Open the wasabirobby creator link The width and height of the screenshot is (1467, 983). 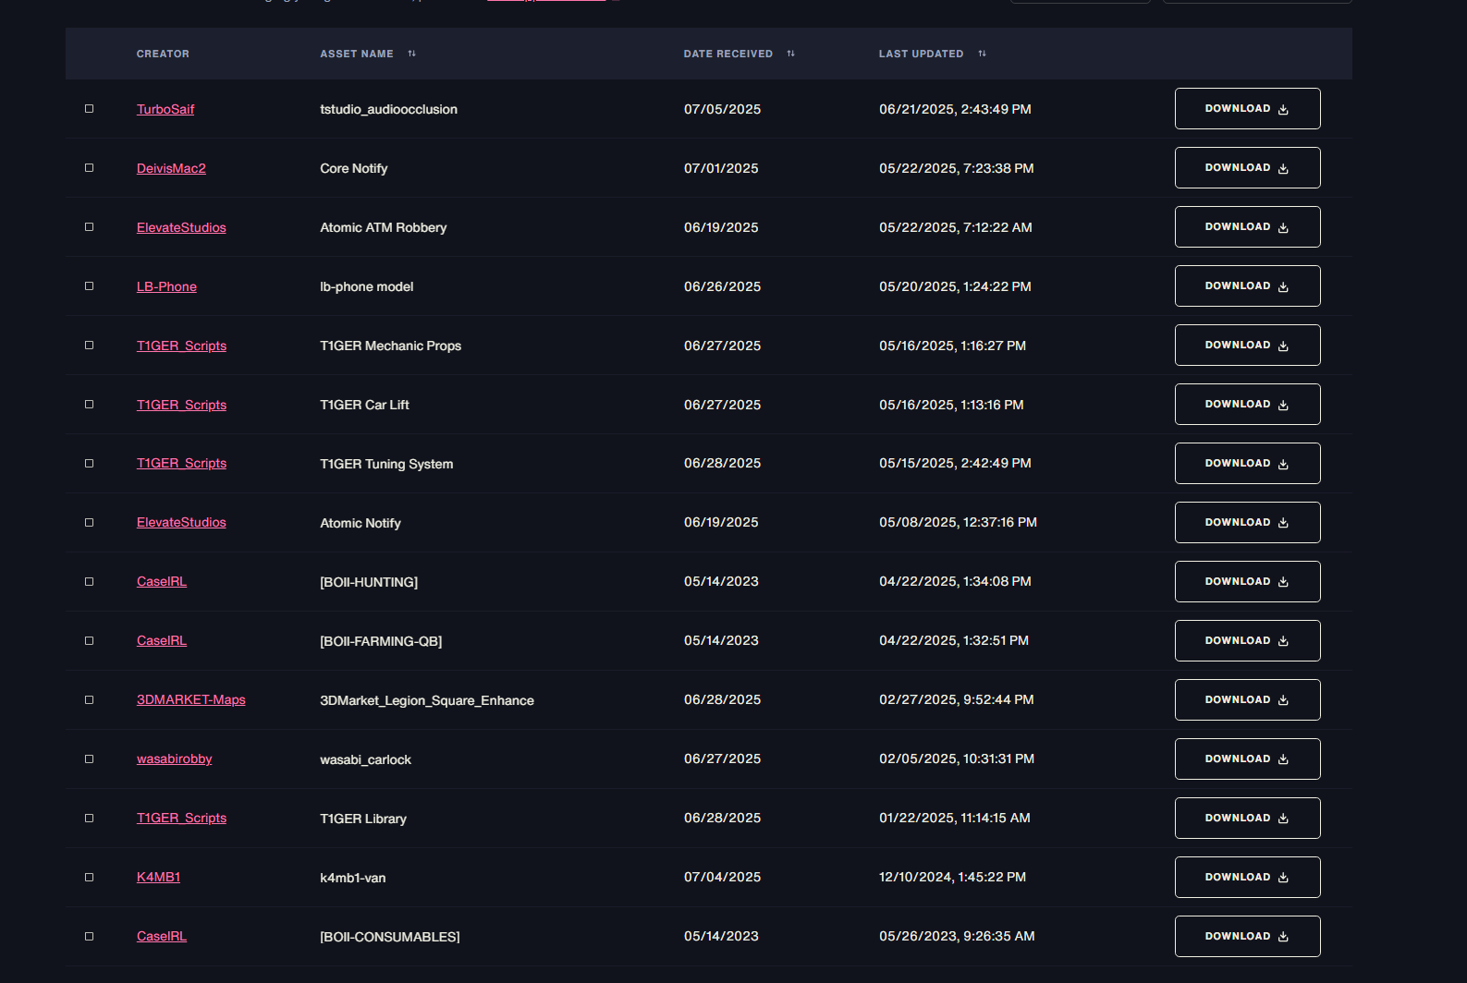click(175, 758)
